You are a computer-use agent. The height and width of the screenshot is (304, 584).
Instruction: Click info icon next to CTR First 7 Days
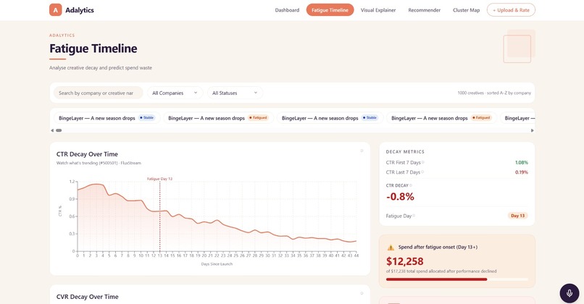(422, 162)
